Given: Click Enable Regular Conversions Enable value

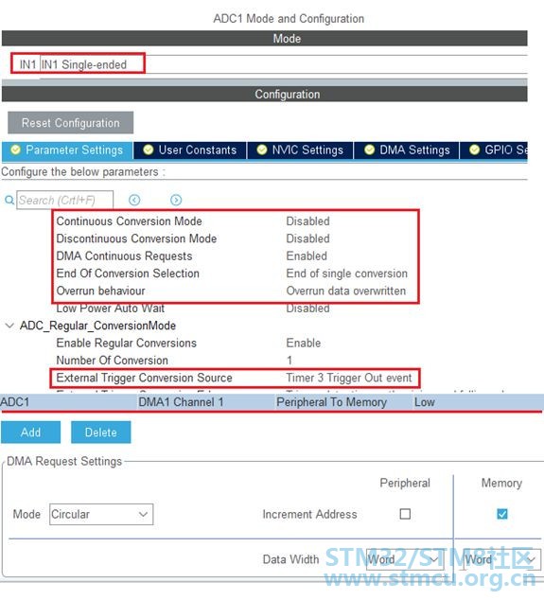Looking at the screenshot, I should [304, 343].
